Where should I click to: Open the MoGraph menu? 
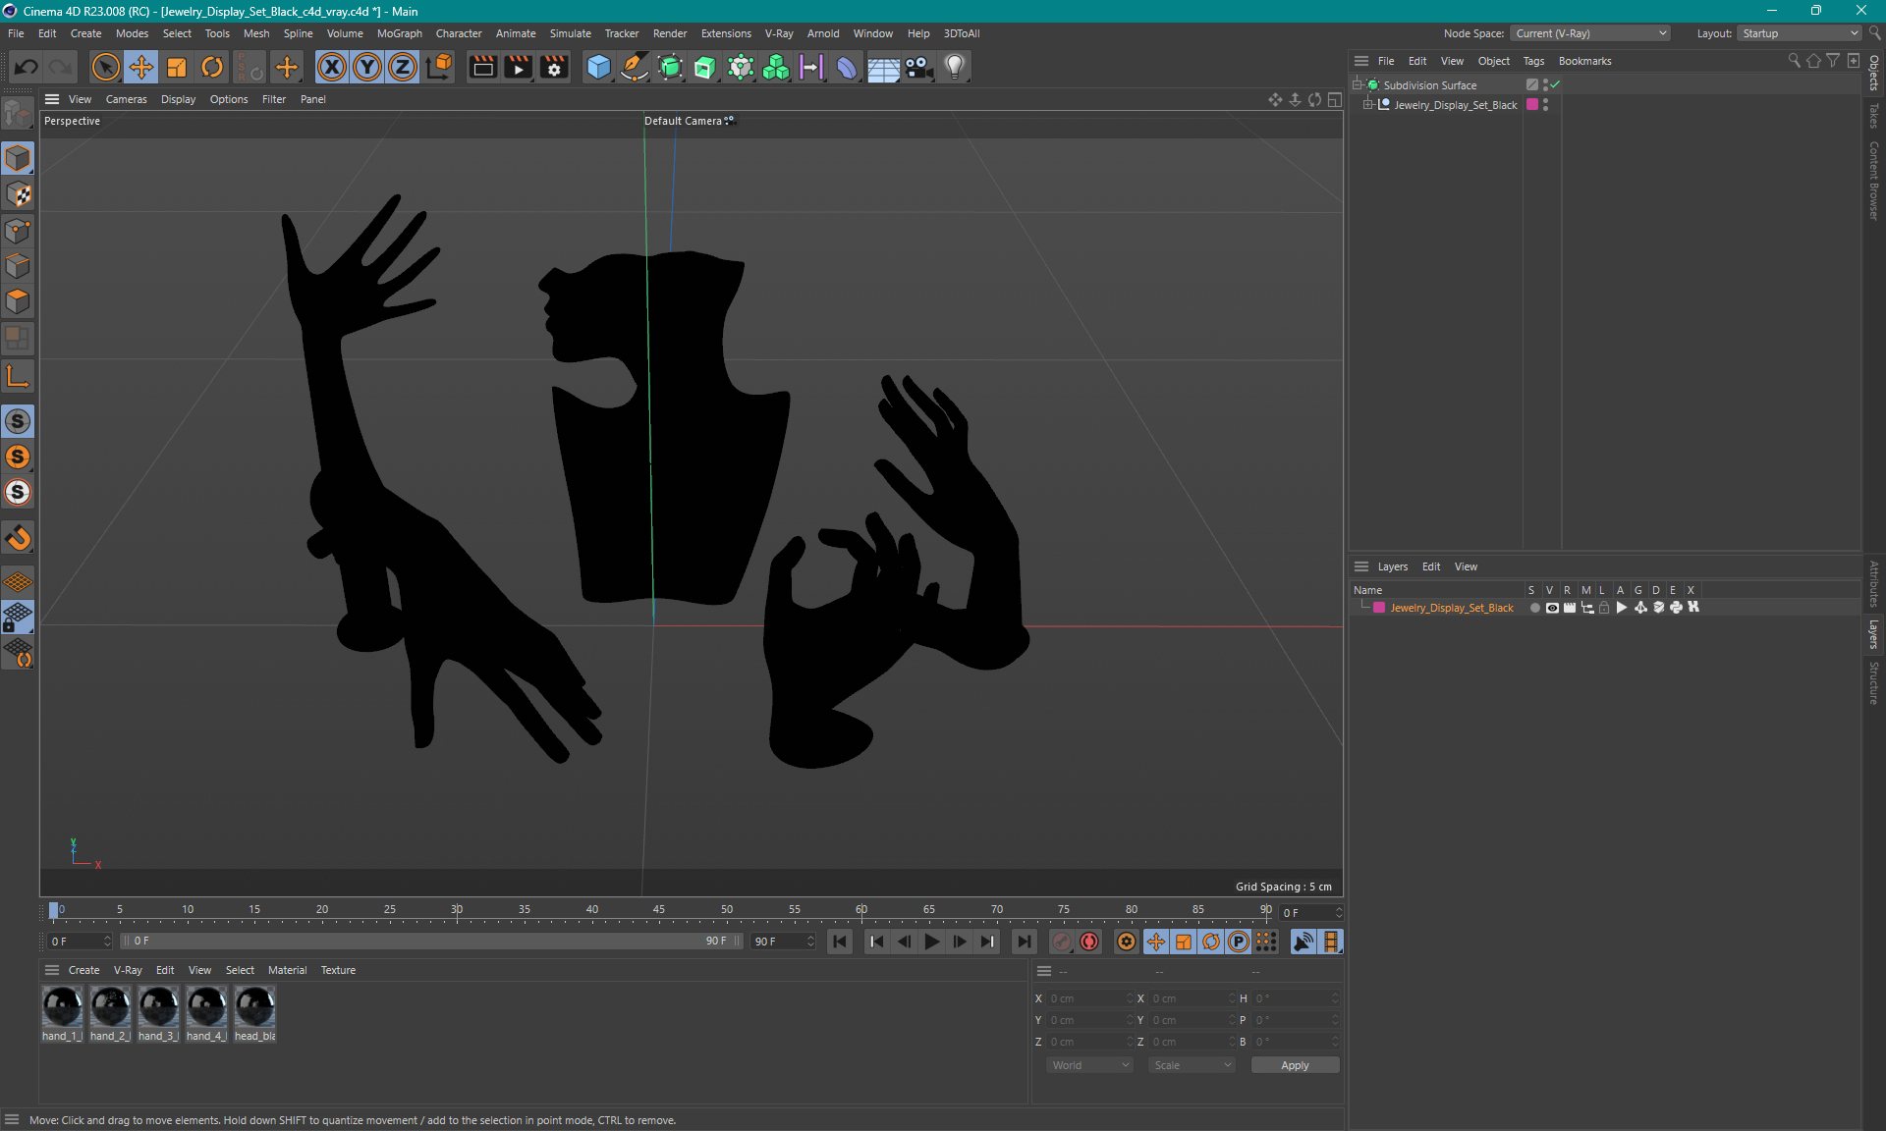coord(399,33)
